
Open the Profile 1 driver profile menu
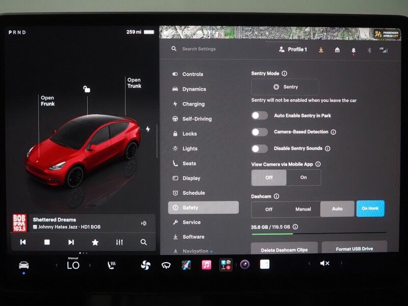(x=293, y=49)
